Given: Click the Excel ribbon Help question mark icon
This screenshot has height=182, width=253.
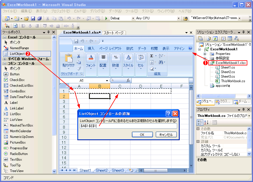Looking at the screenshot, I should (x=190, y=48).
